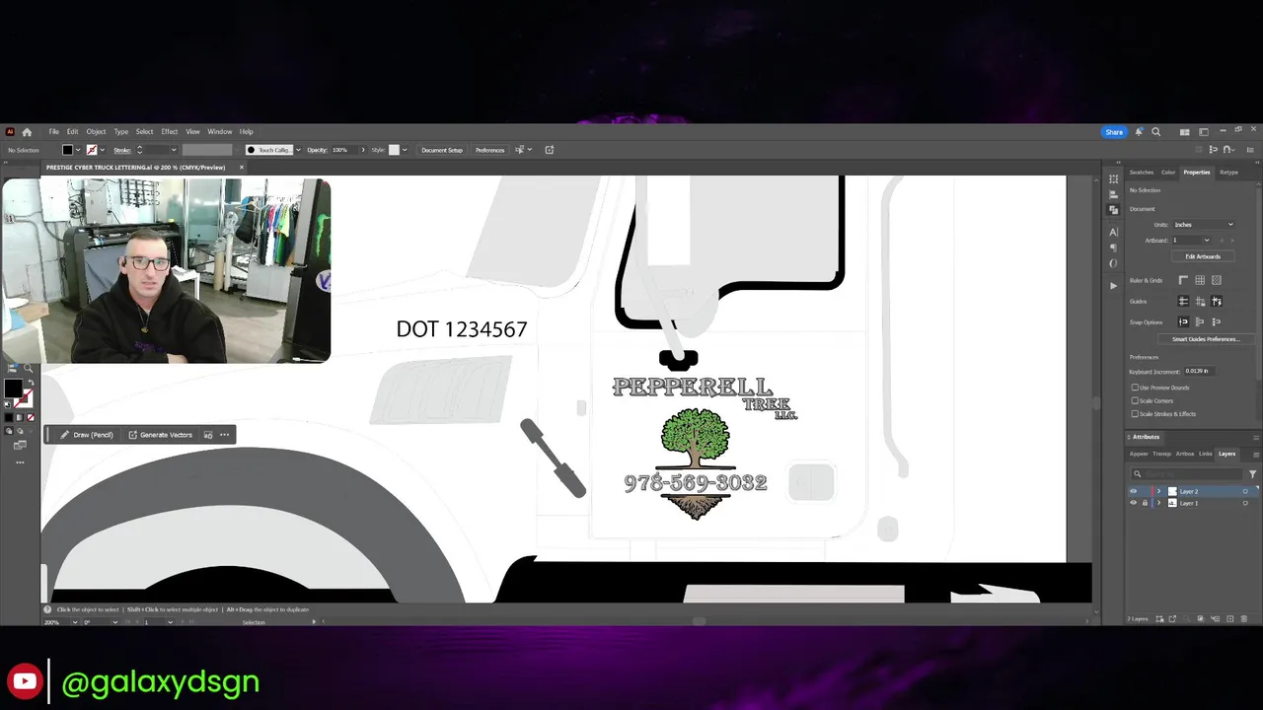The height and width of the screenshot is (710, 1263).
Task: Switch to the Links tab
Action: (1205, 454)
